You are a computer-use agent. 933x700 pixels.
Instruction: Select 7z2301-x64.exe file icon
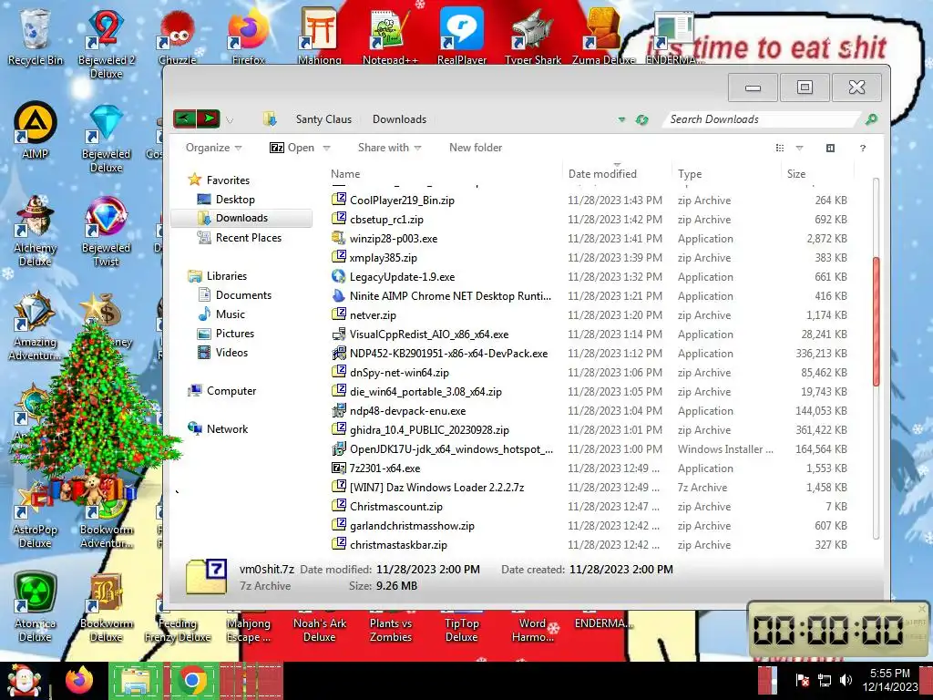[339, 468]
